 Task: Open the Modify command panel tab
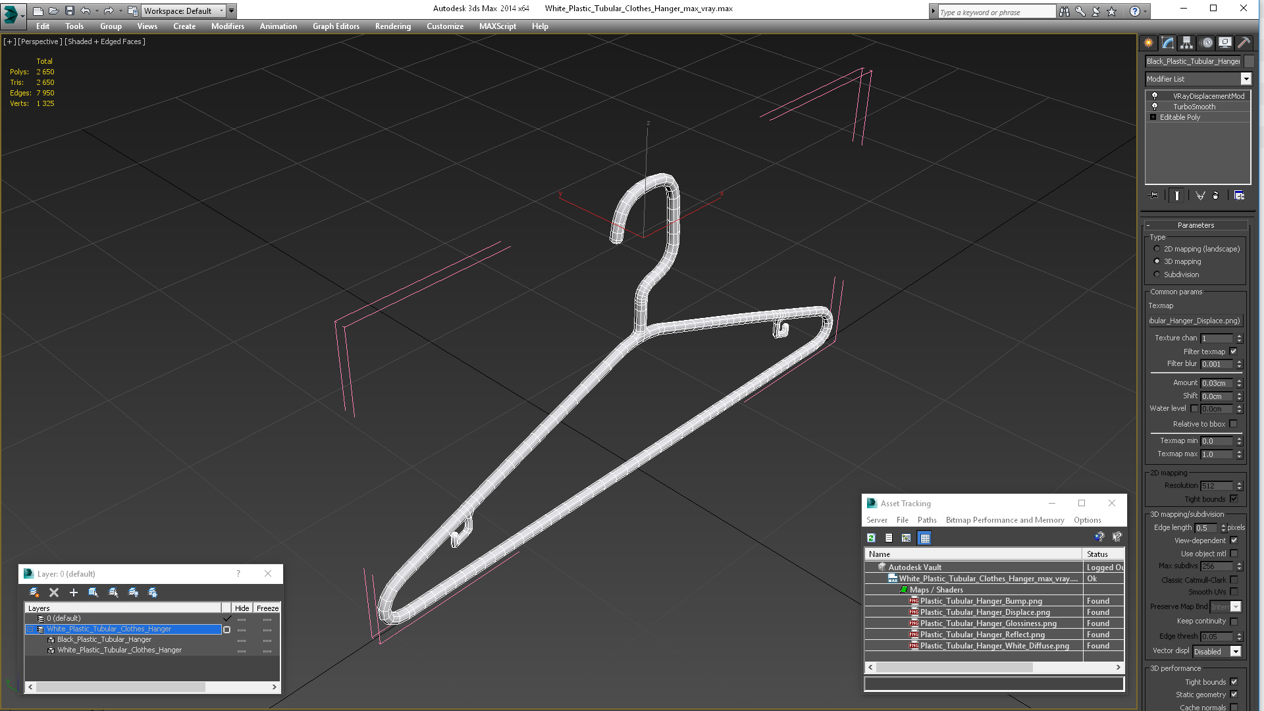(1167, 43)
